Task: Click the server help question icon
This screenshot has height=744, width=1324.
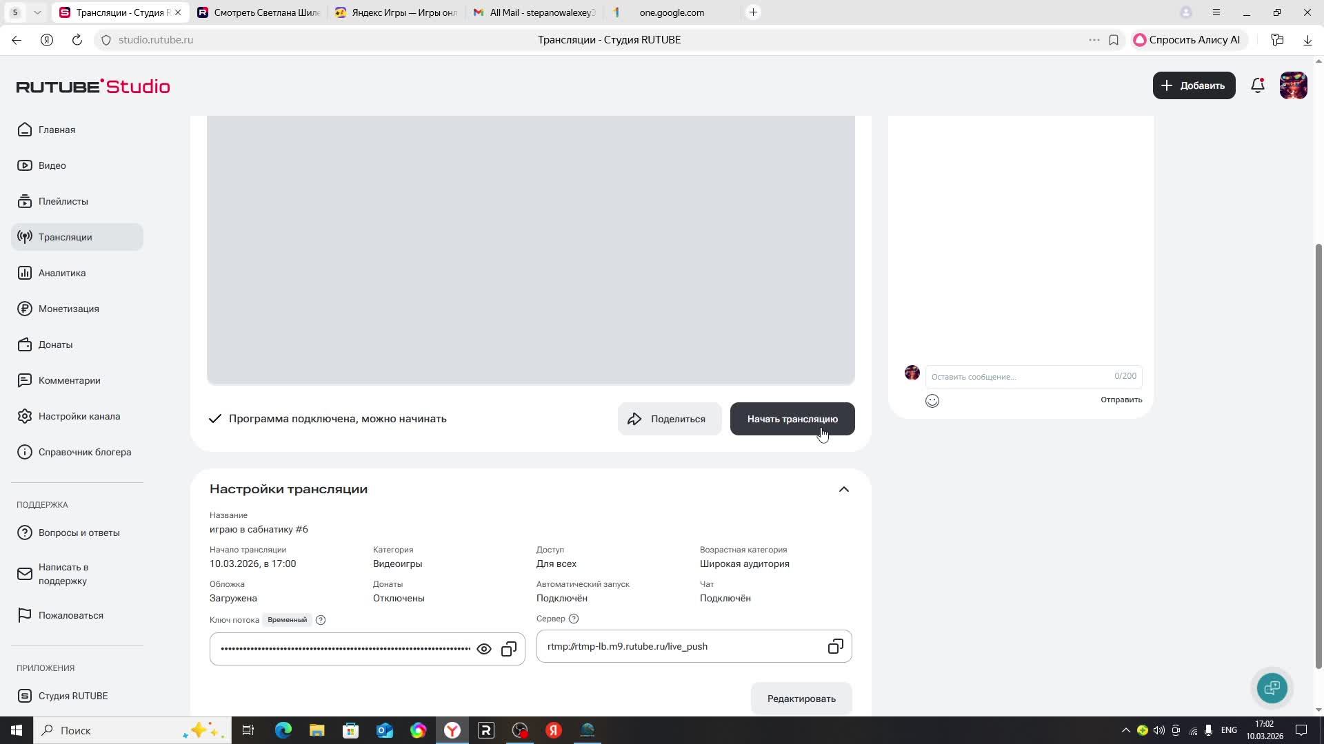Action: click(574, 619)
